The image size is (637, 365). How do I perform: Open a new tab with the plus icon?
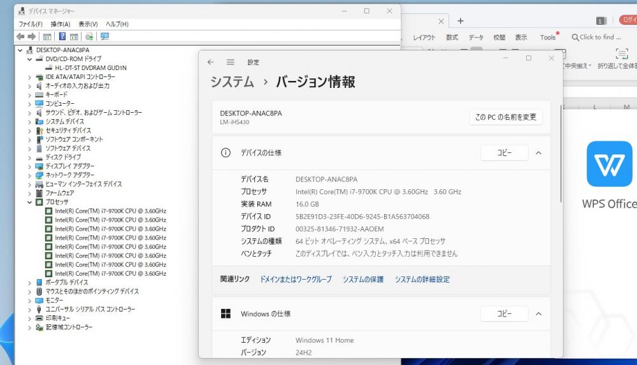point(461,21)
